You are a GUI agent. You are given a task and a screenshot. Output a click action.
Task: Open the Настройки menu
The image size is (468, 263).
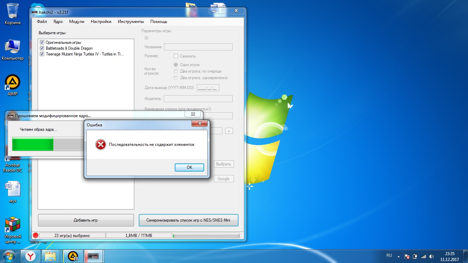pos(101,22)
